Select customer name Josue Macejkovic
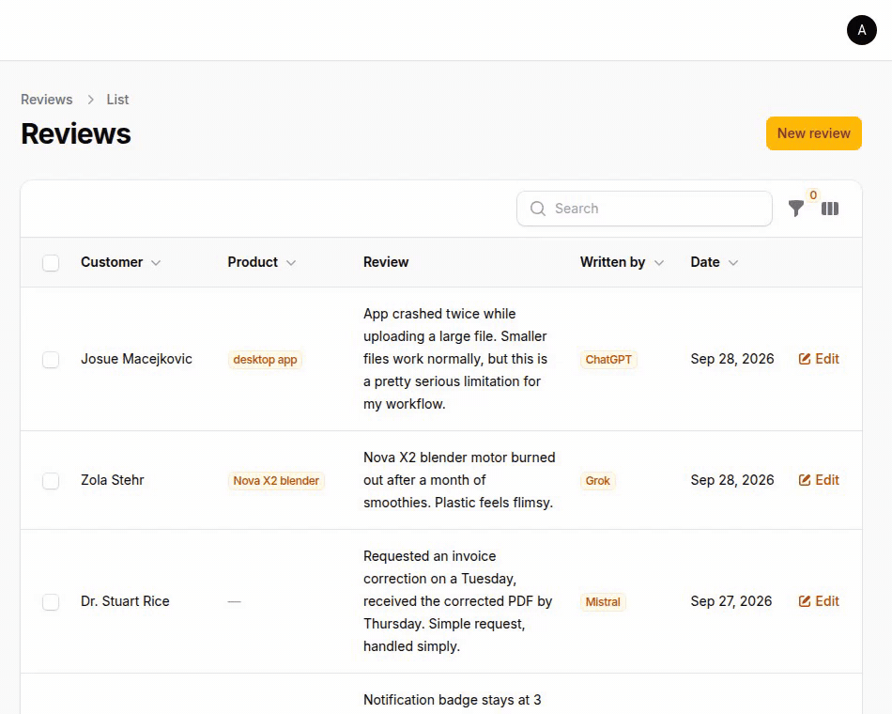 (x=136, y=359)
